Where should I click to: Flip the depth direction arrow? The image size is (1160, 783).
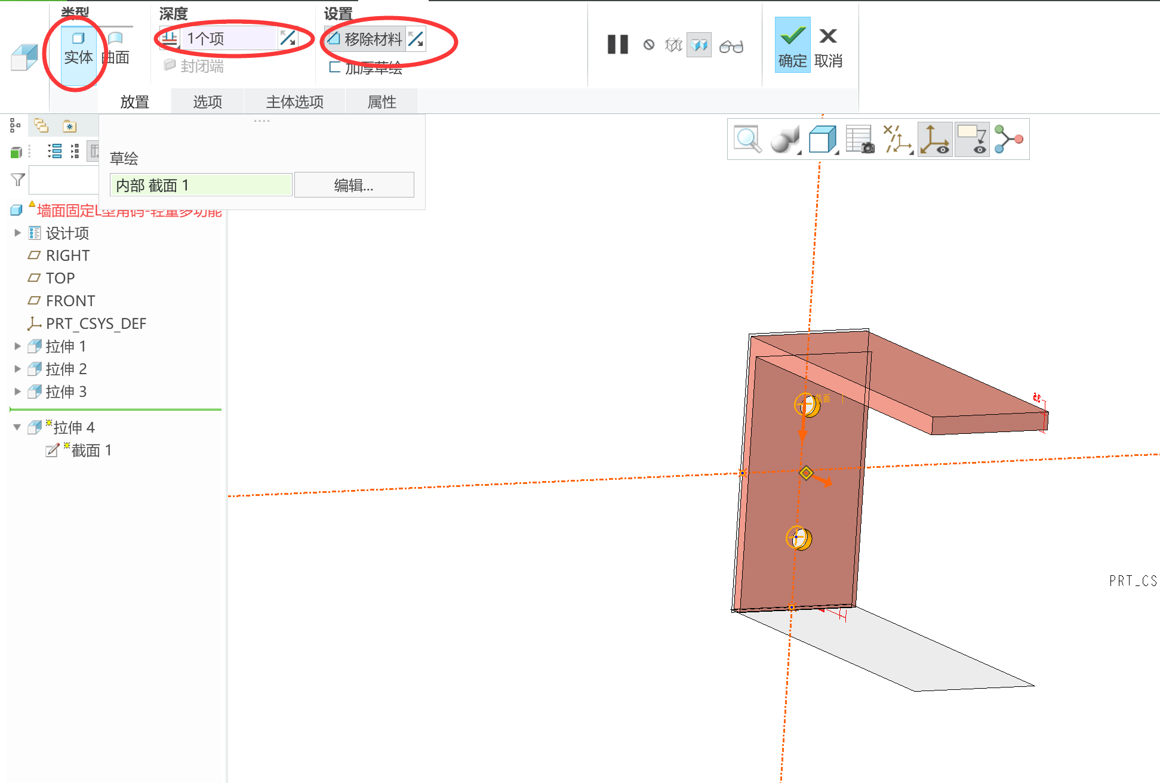click(x=288, y=39)
